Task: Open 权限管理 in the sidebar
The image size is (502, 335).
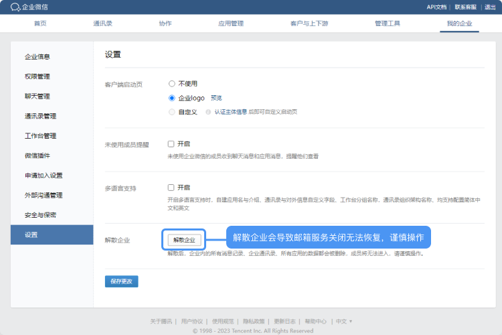Action: (37, 76)
